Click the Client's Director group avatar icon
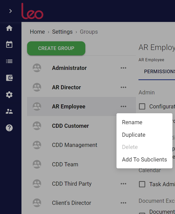Viewport: 175px width, 214px height. point(37,203)
